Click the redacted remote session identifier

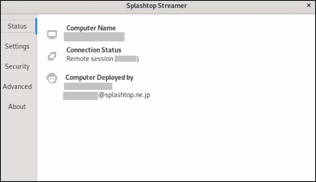coord(126,59)
